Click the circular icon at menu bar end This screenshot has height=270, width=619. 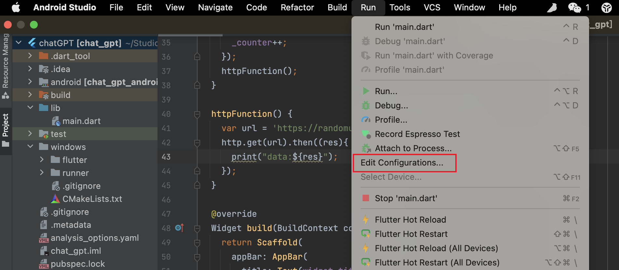coord(607,7)
